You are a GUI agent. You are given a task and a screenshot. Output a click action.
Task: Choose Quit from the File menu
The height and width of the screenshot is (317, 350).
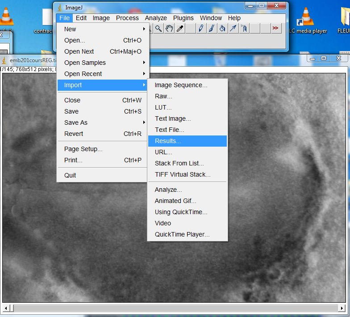pyautogui.click(x=71, y=175)
